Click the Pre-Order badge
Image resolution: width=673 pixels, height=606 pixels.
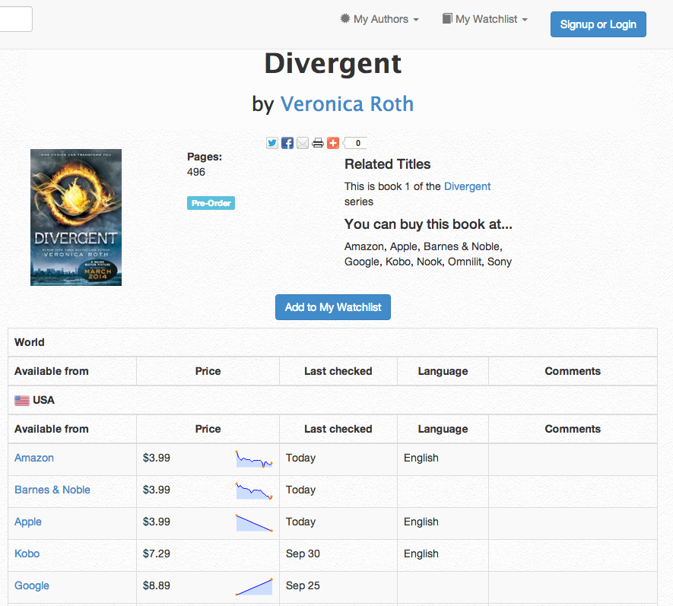pos(211,203)
